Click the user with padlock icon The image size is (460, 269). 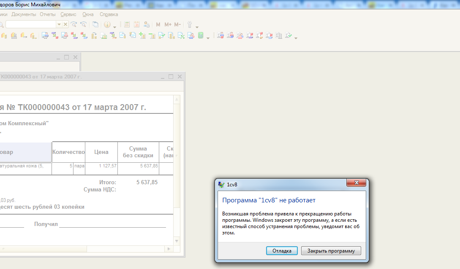point(147,24)
